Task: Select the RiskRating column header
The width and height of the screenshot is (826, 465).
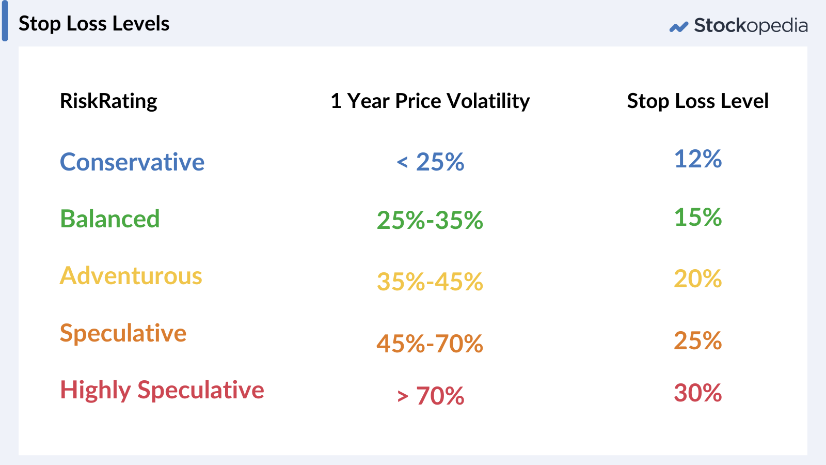Action: coord(108,101)
